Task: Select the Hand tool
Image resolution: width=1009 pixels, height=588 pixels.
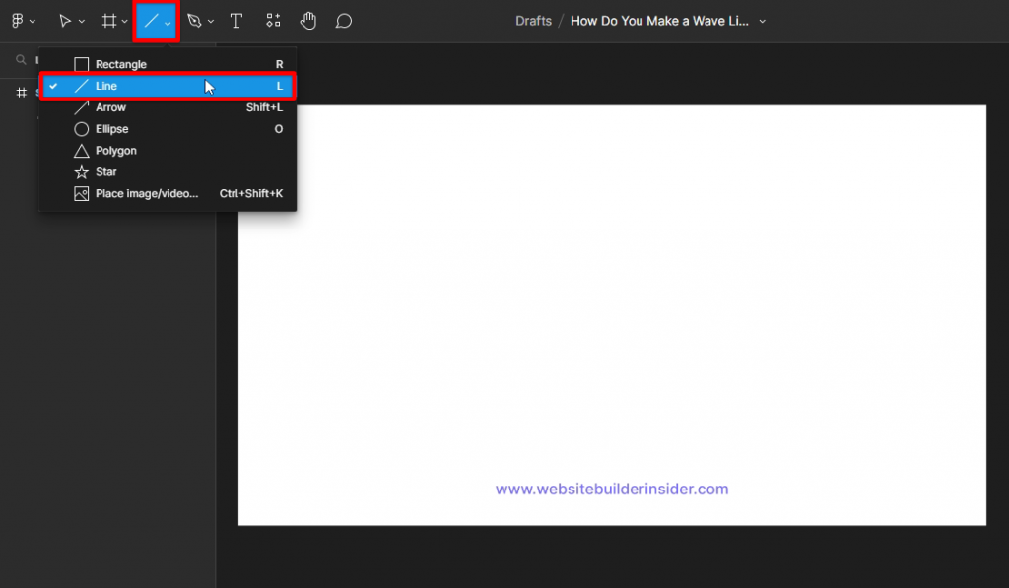Action: coord(308,20)
